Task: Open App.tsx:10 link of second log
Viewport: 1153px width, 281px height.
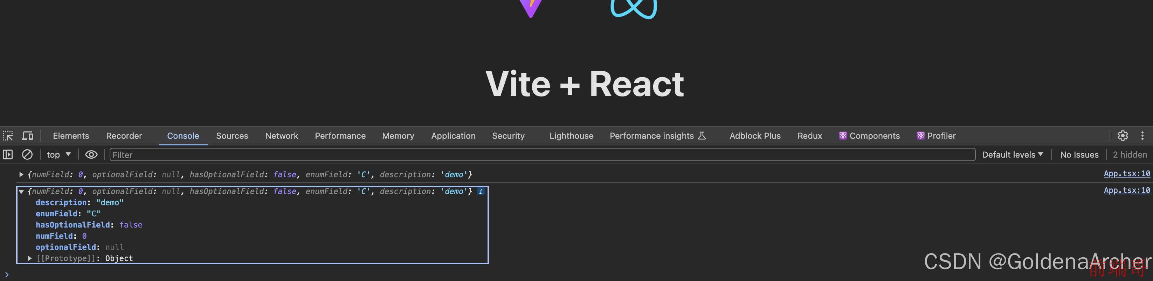Action: (1127, 190)
